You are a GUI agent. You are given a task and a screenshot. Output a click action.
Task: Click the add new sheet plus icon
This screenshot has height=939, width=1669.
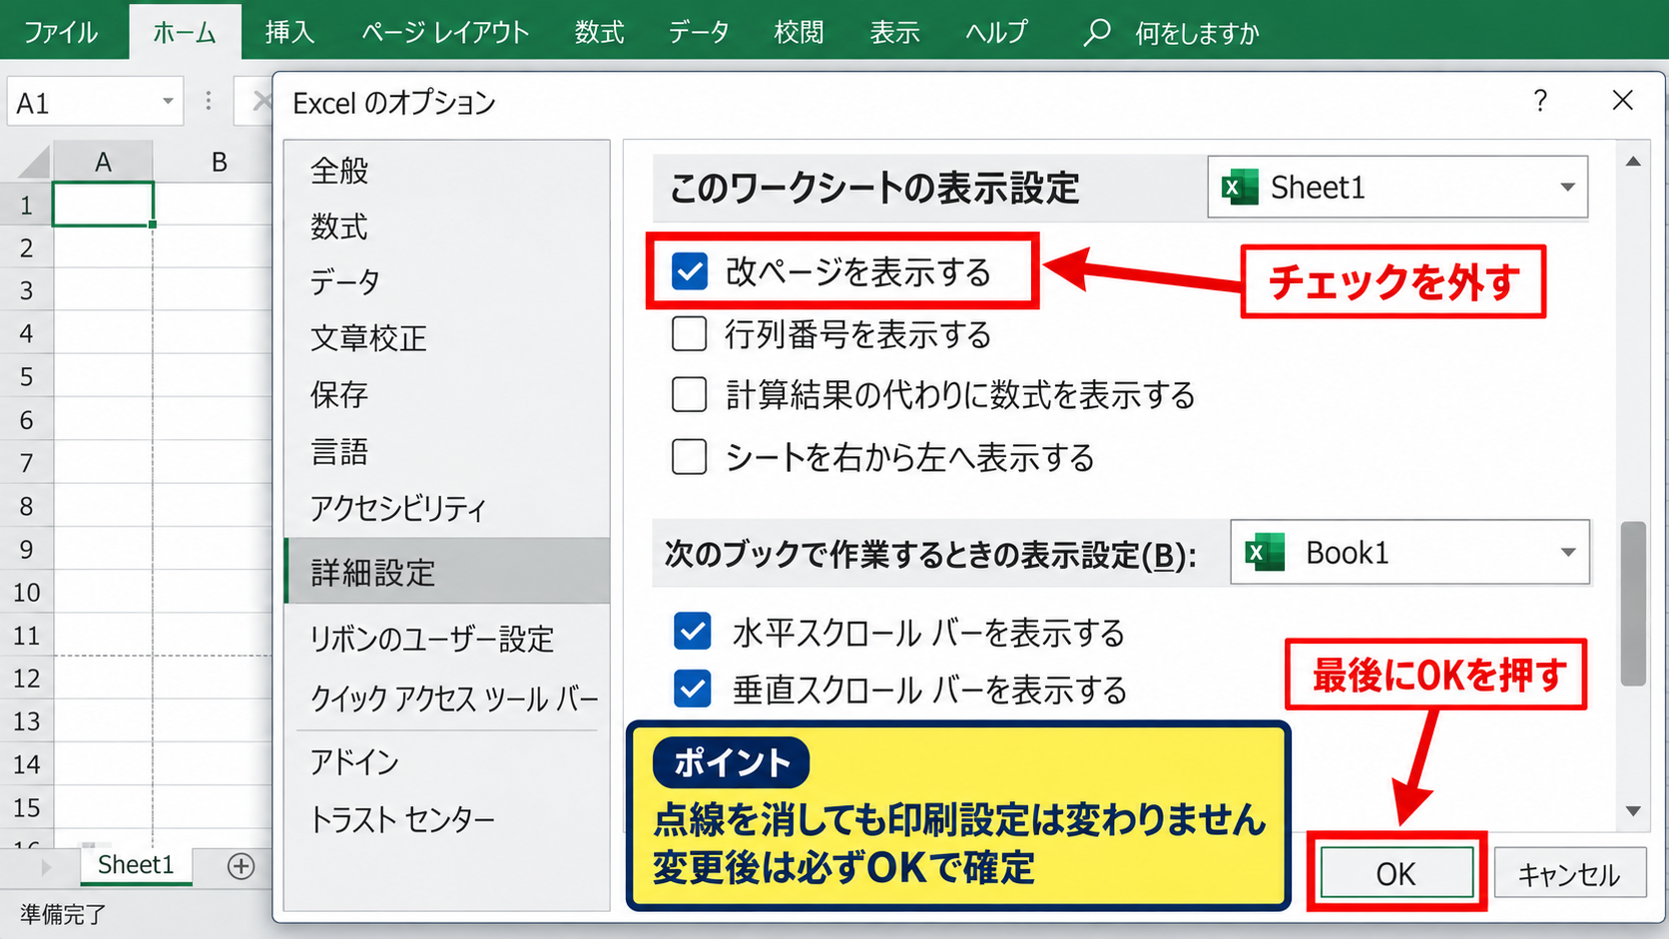coord(241,866)
